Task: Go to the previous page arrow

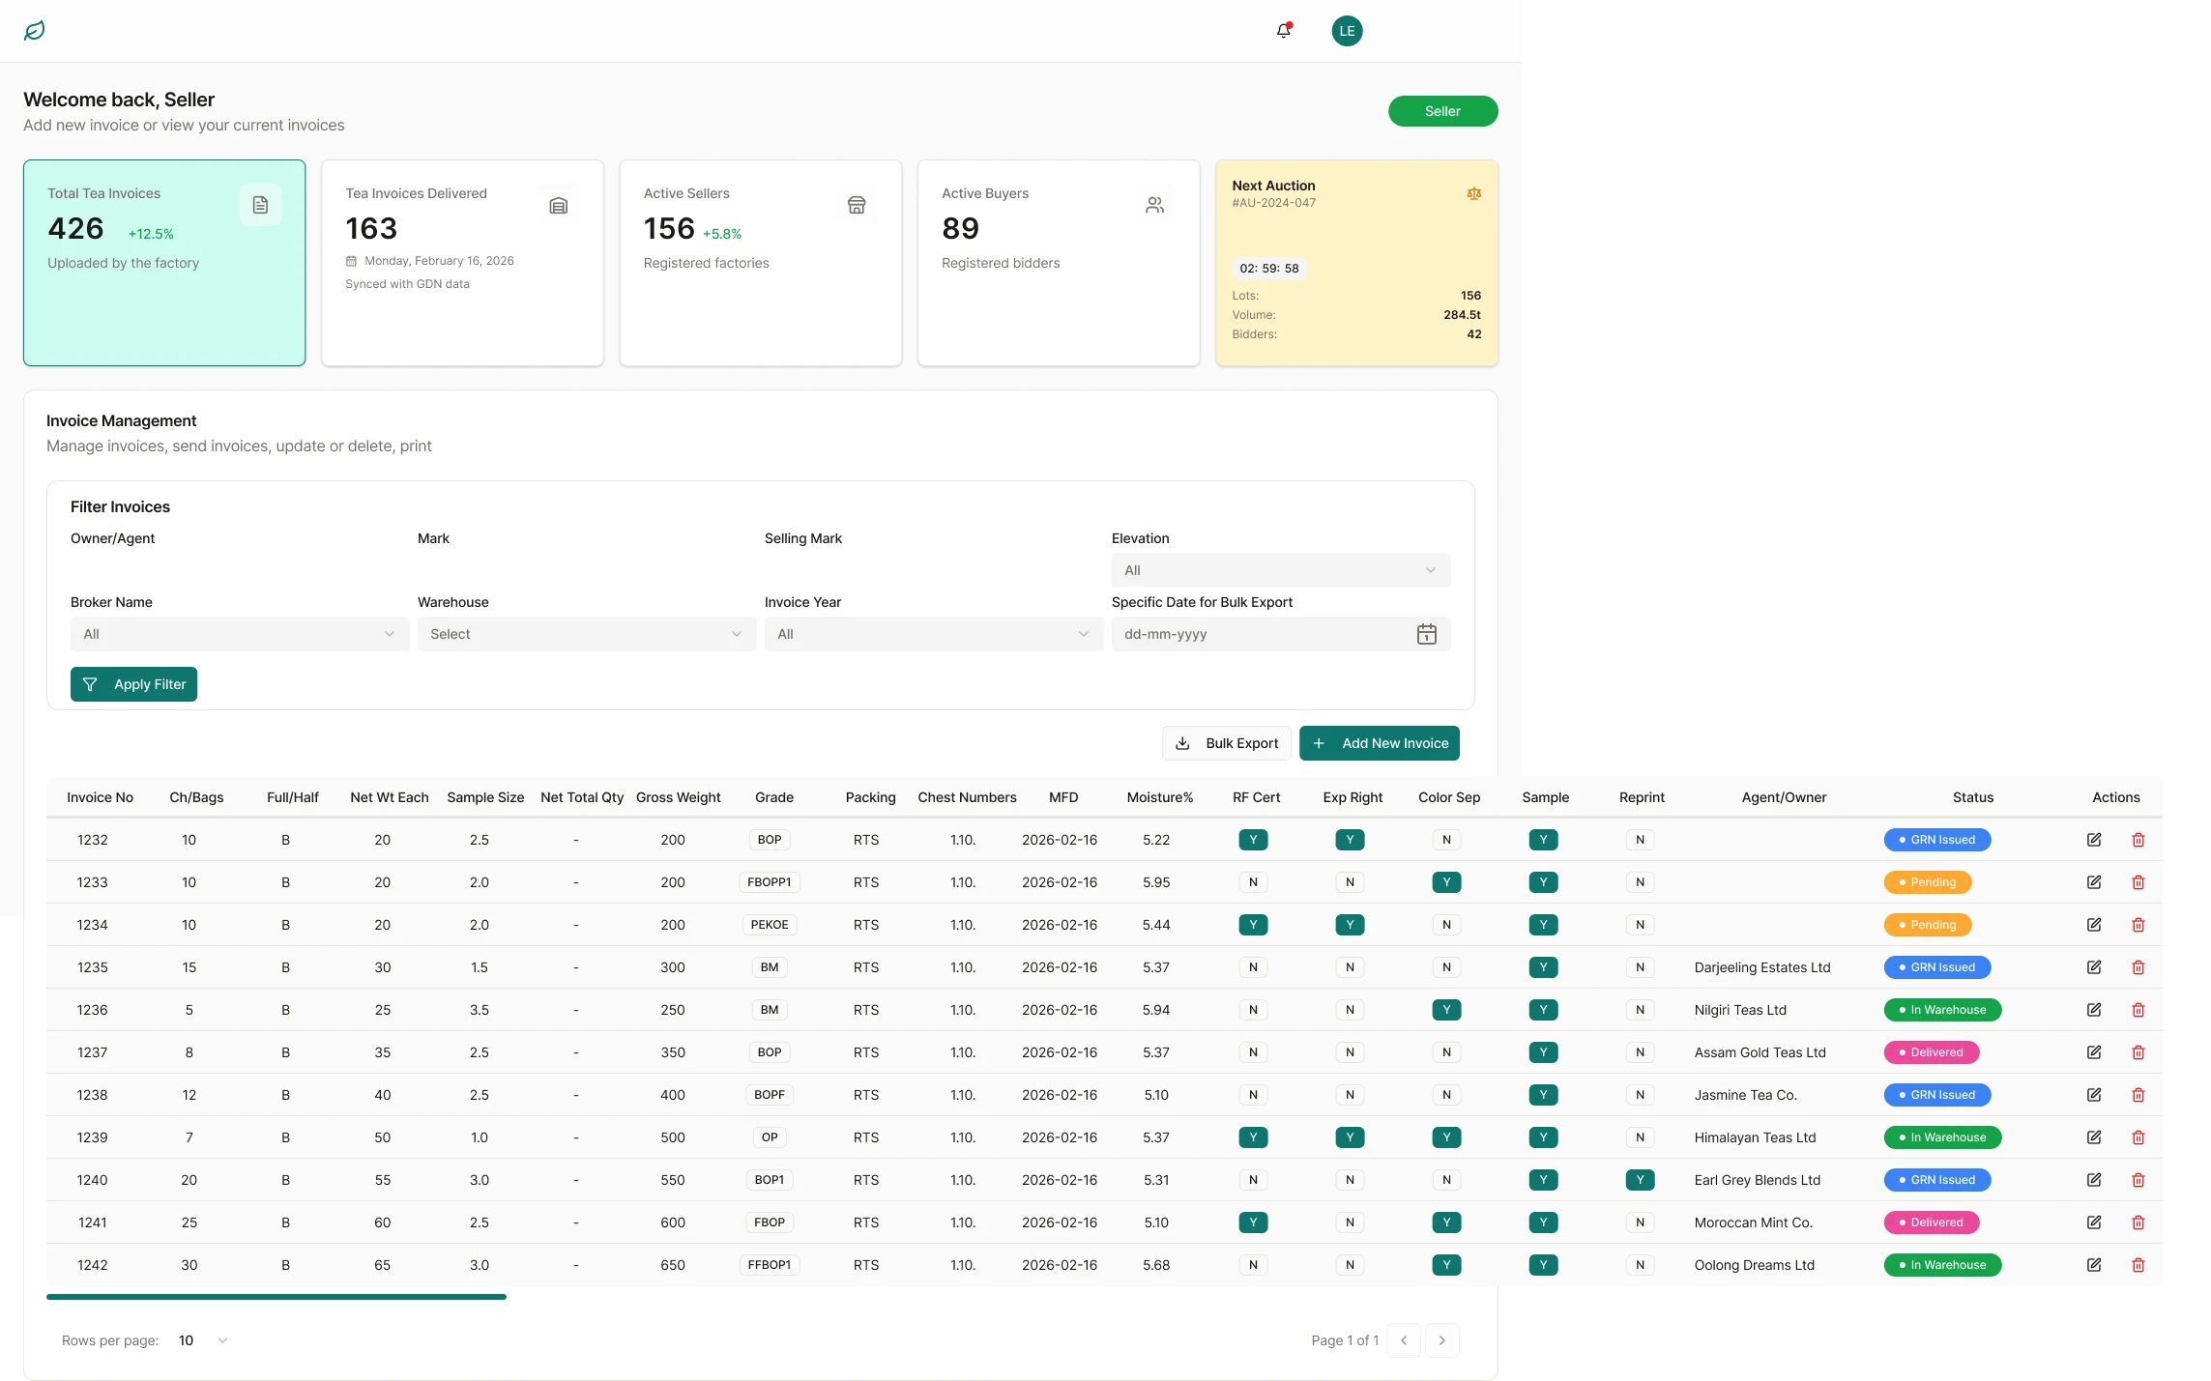Action: click(x=1403, y=1340)
